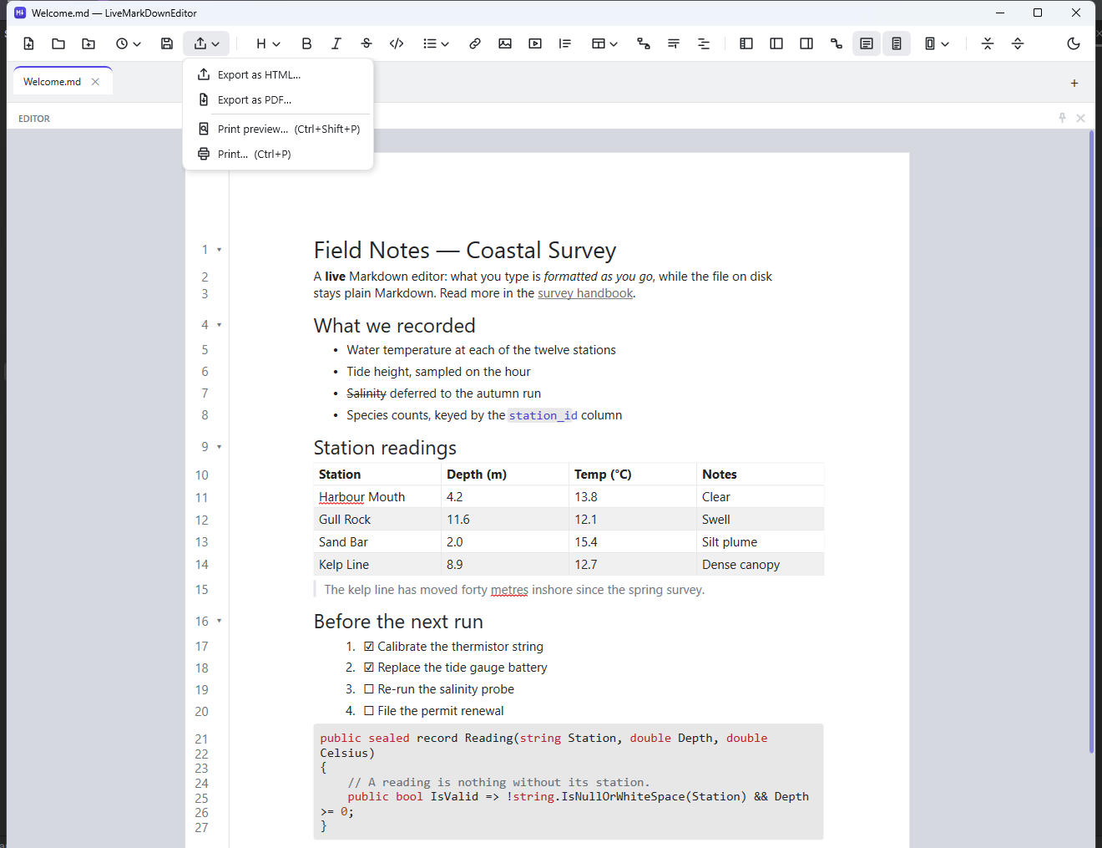Pin the EDITOR panel

coord(1063,118)
